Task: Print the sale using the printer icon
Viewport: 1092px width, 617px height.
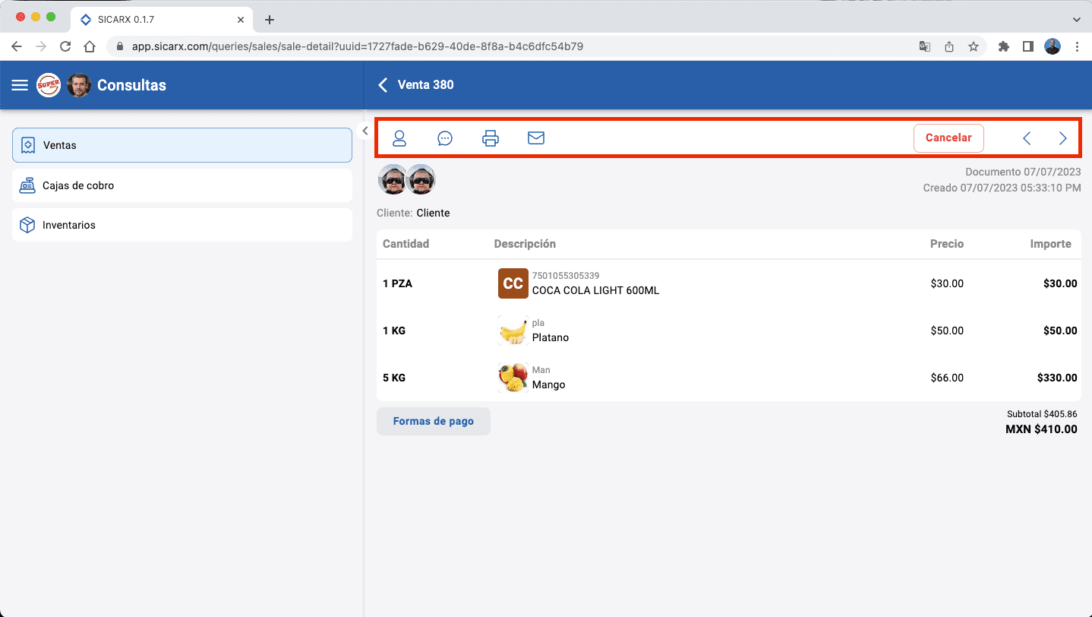Action: click(x=491, y=138)
